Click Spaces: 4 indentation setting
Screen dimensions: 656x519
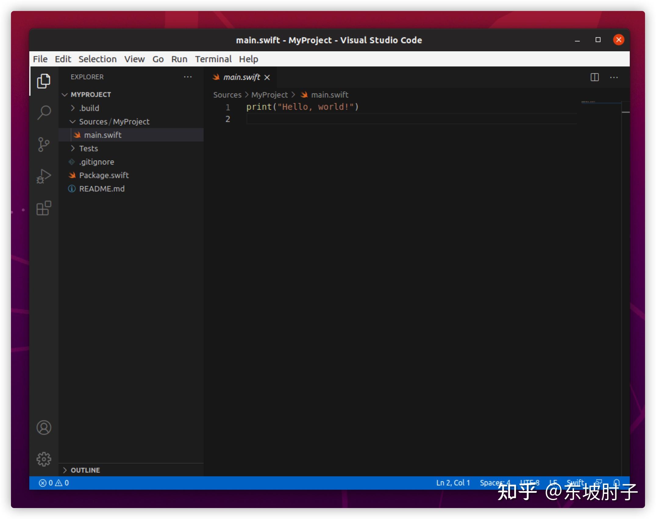point(495,483)
